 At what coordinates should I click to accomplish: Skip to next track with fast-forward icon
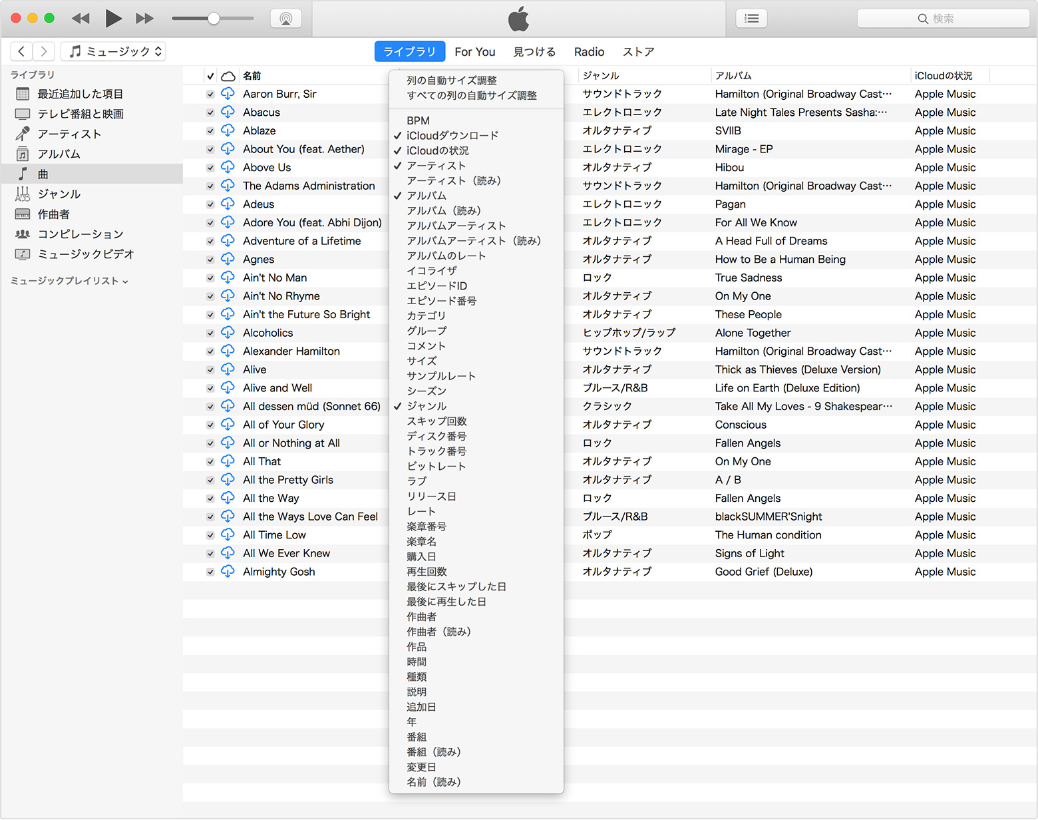click(x=144, y=19)
